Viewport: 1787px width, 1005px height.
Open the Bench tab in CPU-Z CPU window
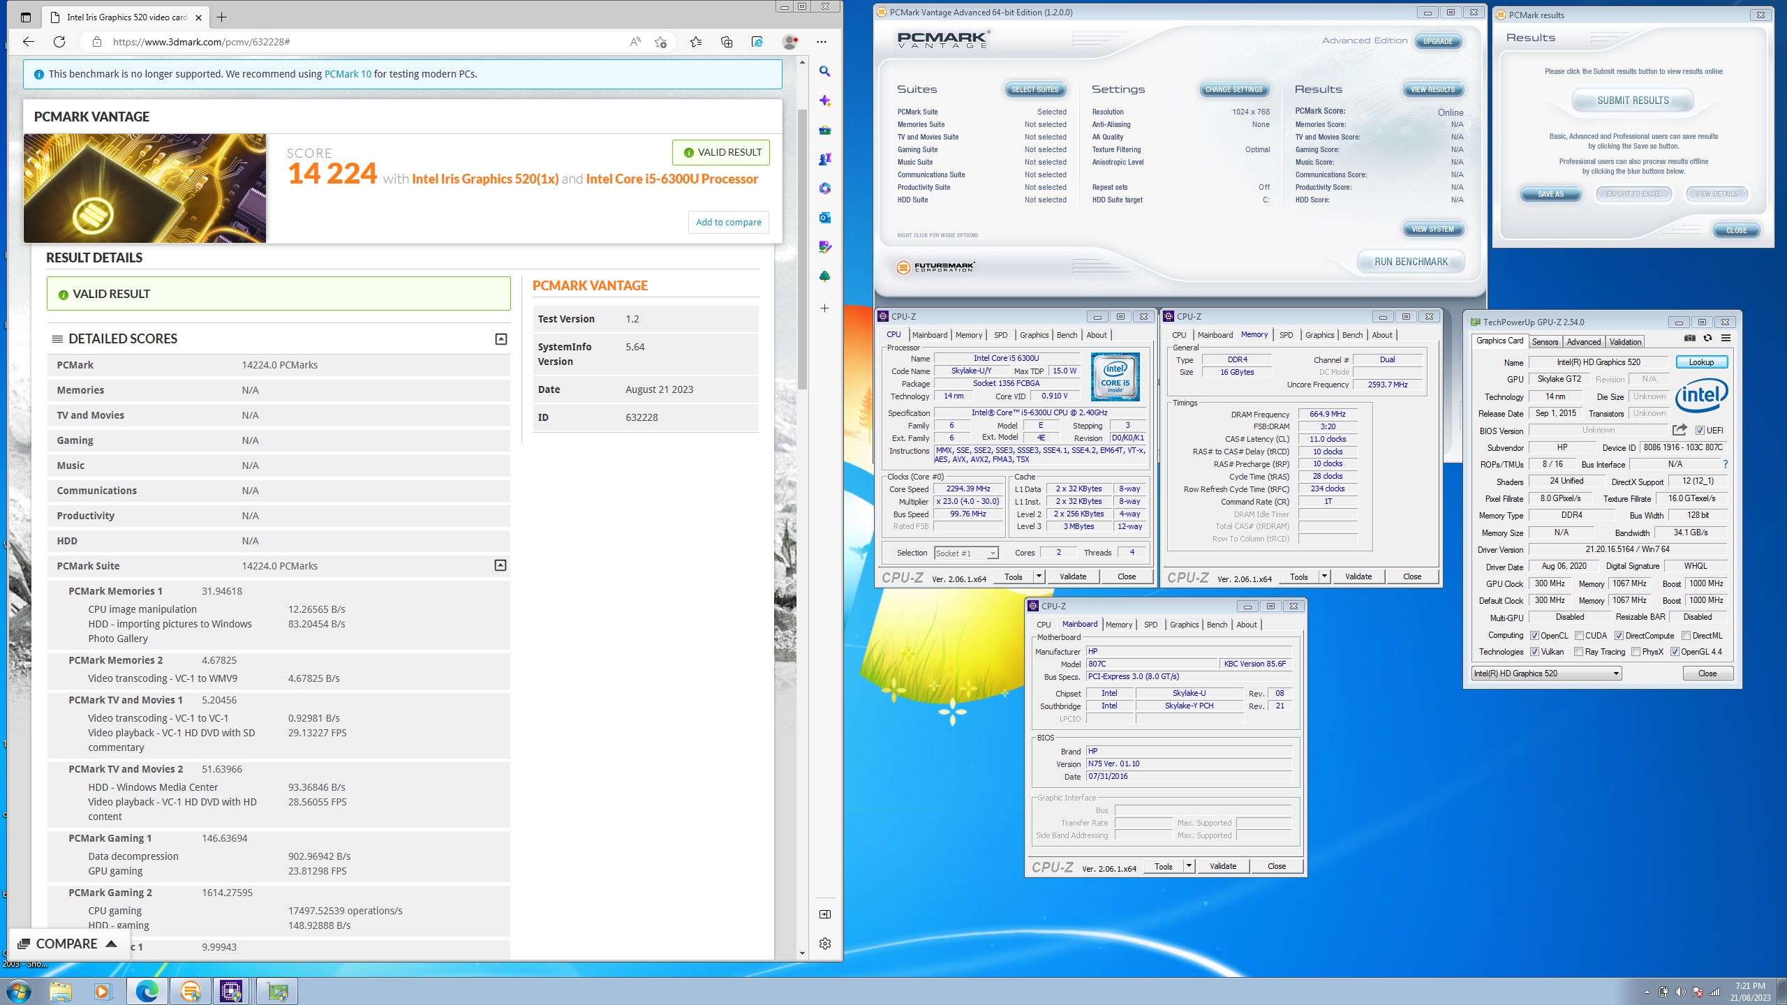point(1067,335)
